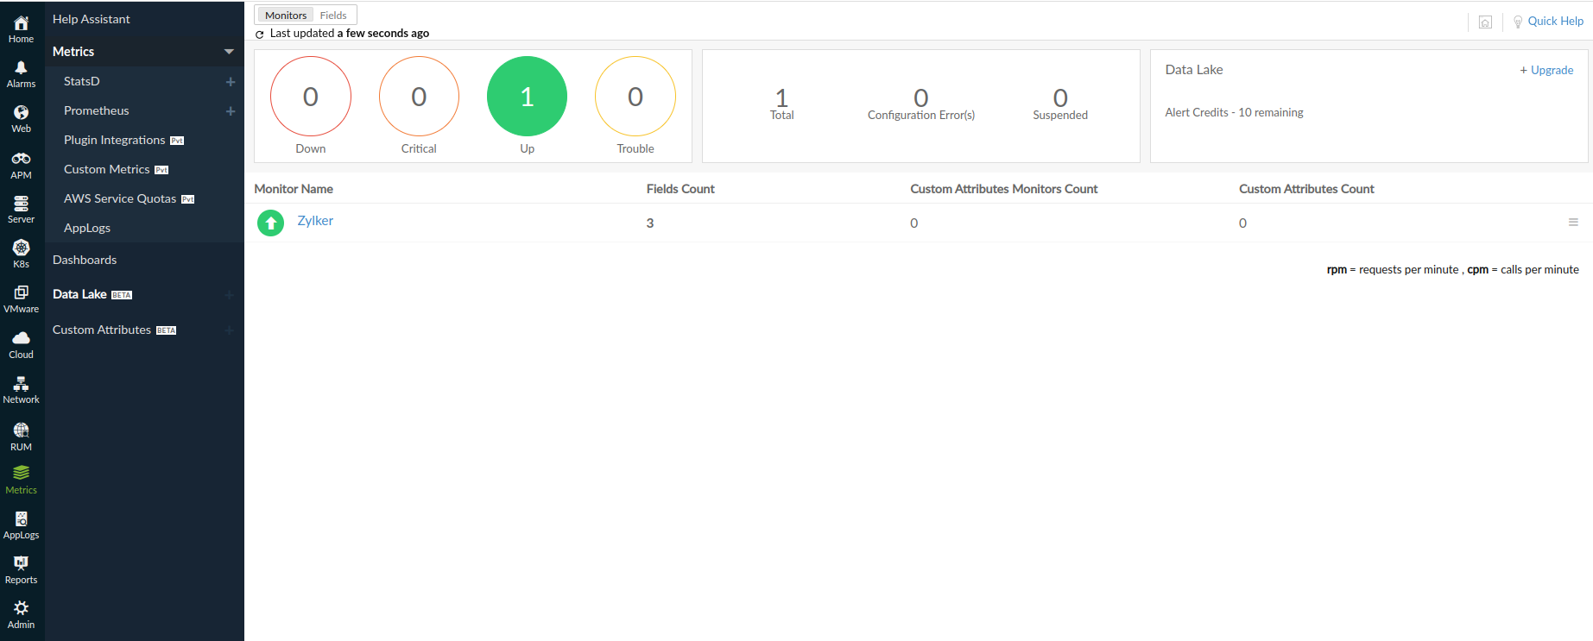Image resolution: width=1593 pixels, height=641 pixels.
Task: Click the green up-arrow status icon for Zylker
Action: pyautogui.click(x=270, y=223)
